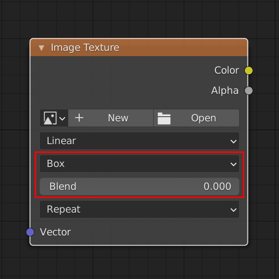The width and height of the screenshot is (279, 279).
Task: Open an image file with Open
Action: pos(197,118)
